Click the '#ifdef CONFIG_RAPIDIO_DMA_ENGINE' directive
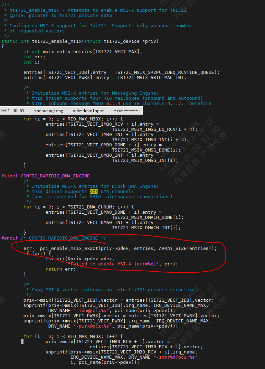 [46, 176]
